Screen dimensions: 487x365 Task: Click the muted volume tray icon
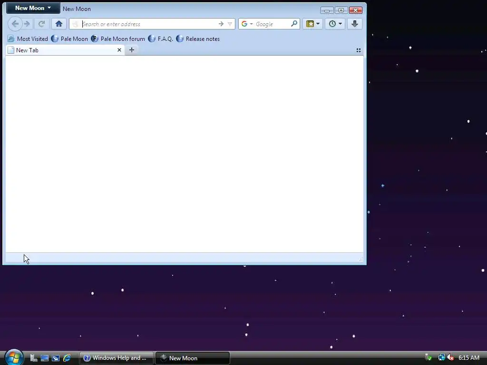tap(450, 357)
